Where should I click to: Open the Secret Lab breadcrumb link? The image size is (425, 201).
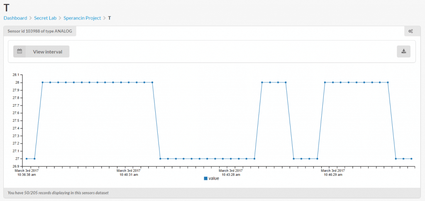(x=45, y=18)
